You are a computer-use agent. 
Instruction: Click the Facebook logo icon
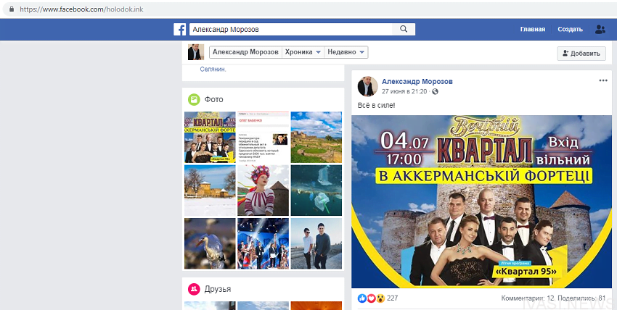pos(179,30)
